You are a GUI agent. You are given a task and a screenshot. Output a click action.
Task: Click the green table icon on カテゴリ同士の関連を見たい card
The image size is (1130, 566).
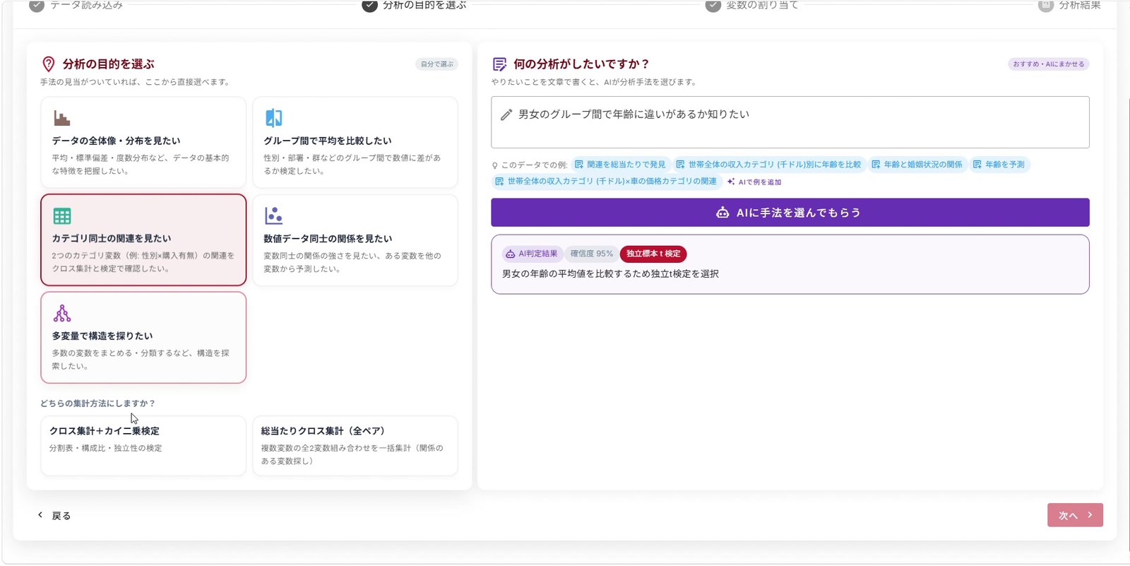point(62,216)
